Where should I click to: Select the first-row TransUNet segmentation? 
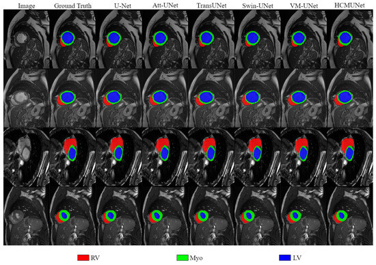click(211, 40)
